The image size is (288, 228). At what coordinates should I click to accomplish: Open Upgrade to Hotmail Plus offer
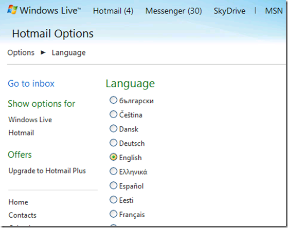pos(47,171)
